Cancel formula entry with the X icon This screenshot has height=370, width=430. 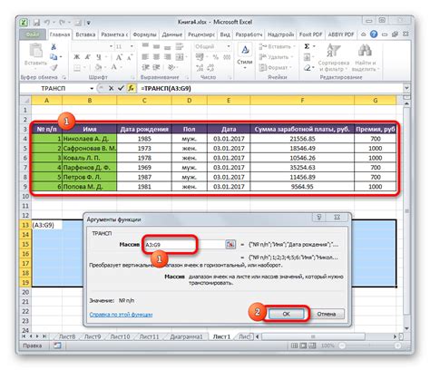[x=111, y=88]
